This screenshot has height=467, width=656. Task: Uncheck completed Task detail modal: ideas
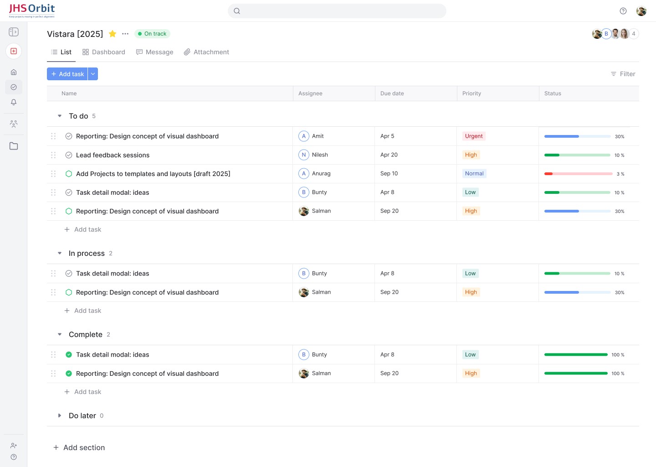69,355
